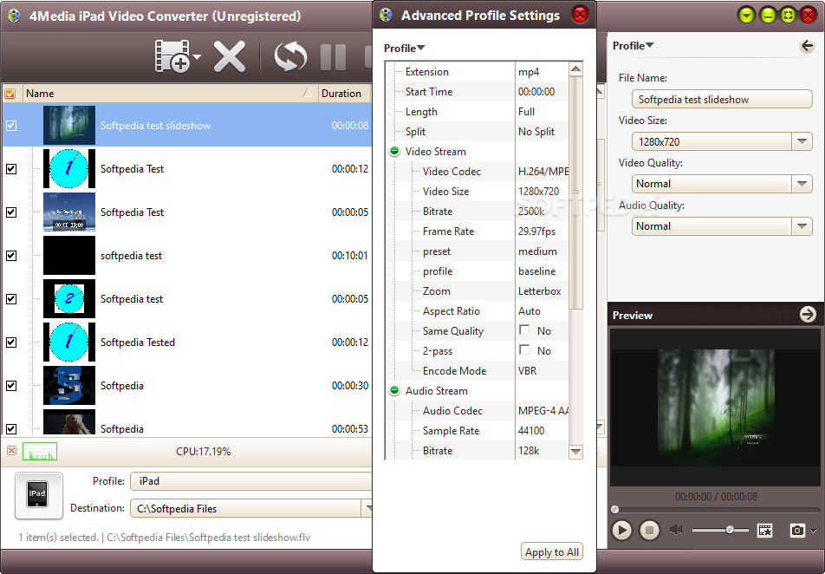Screen dimensions: 825x574
Task: Click the Convert circular arrows icon
Action: (290, 56)
